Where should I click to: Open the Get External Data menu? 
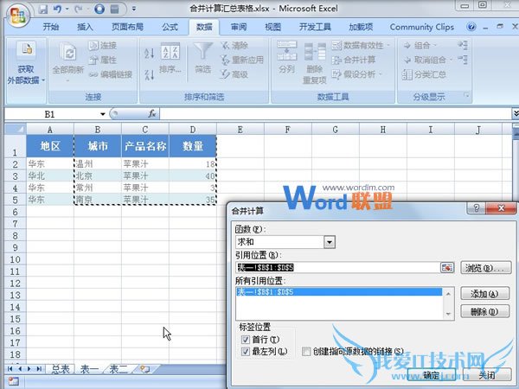pos(25,63)
